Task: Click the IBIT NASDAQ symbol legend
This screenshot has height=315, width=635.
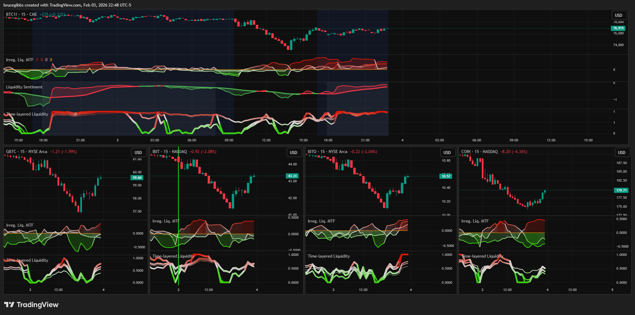Action: (169, 152)
